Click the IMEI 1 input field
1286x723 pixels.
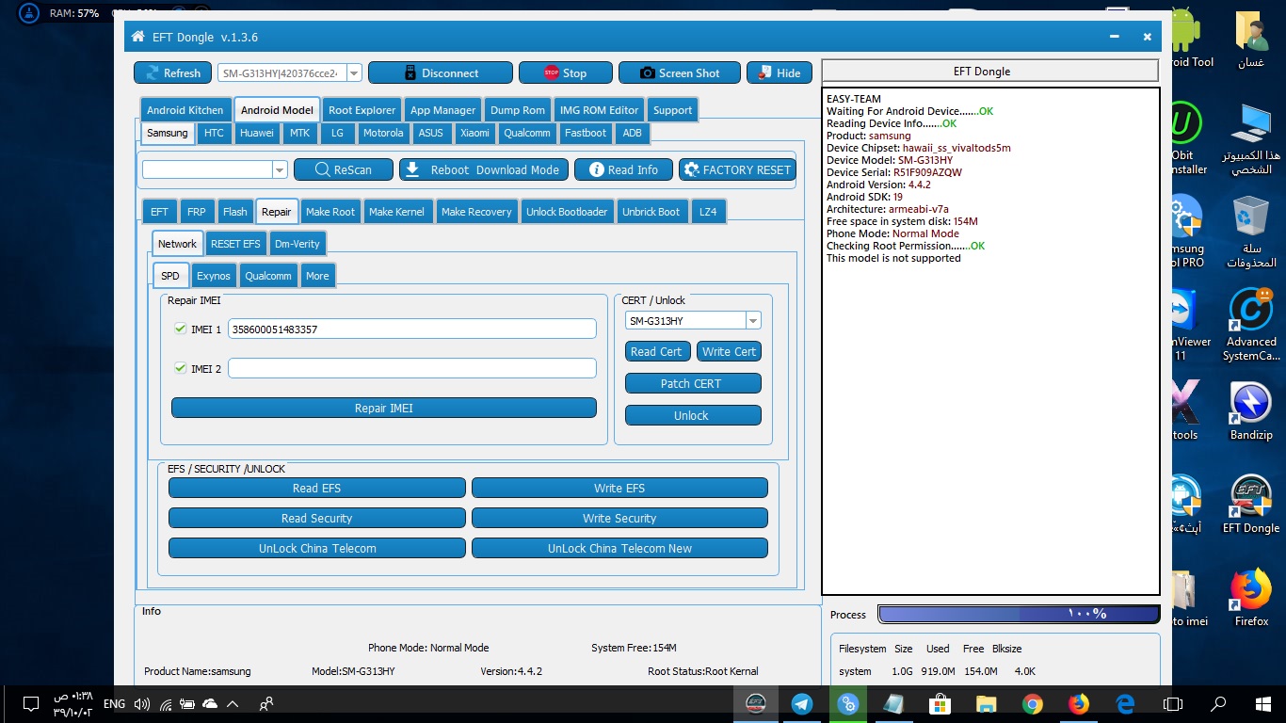tap(412, 329)
